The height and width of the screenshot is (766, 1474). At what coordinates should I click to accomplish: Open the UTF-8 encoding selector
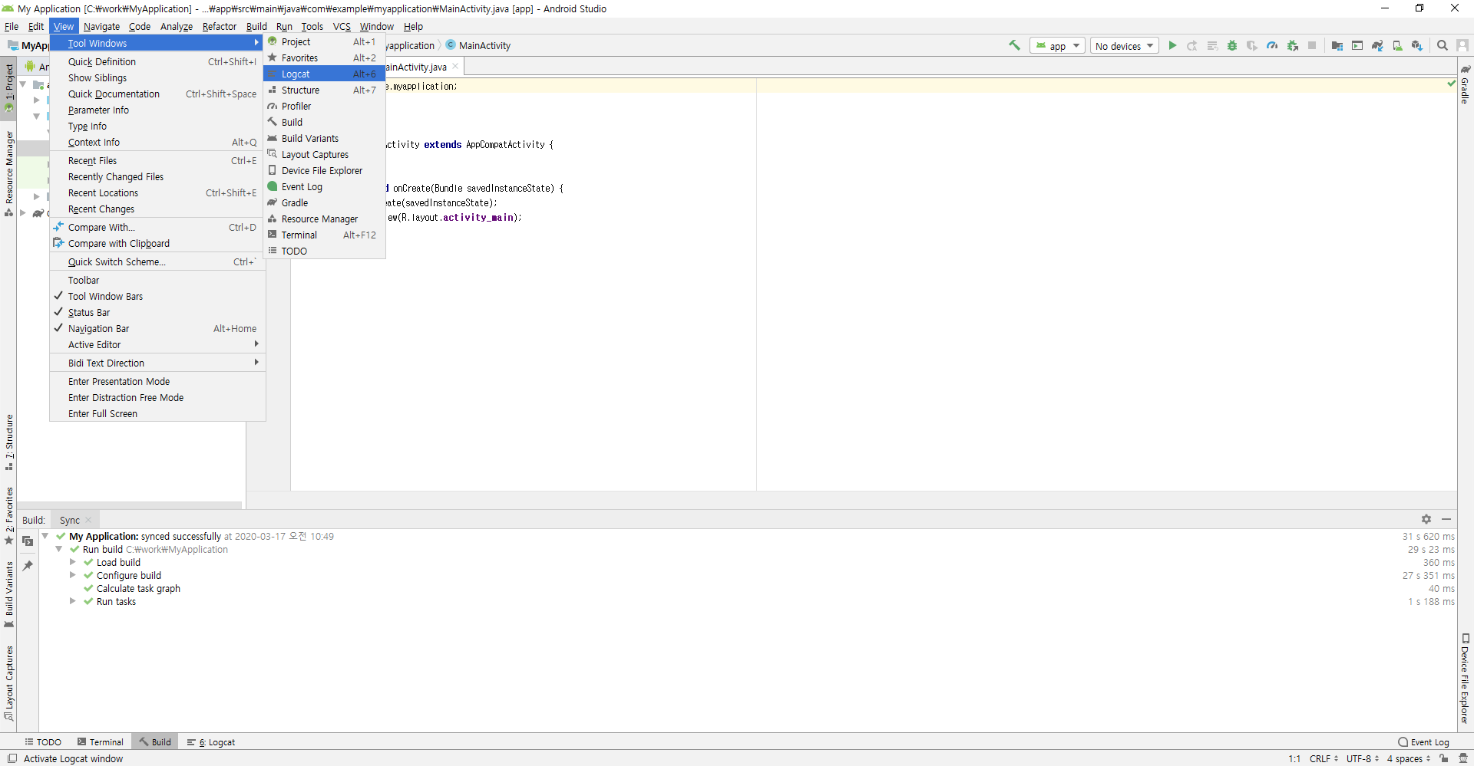tap(1363, 758)
